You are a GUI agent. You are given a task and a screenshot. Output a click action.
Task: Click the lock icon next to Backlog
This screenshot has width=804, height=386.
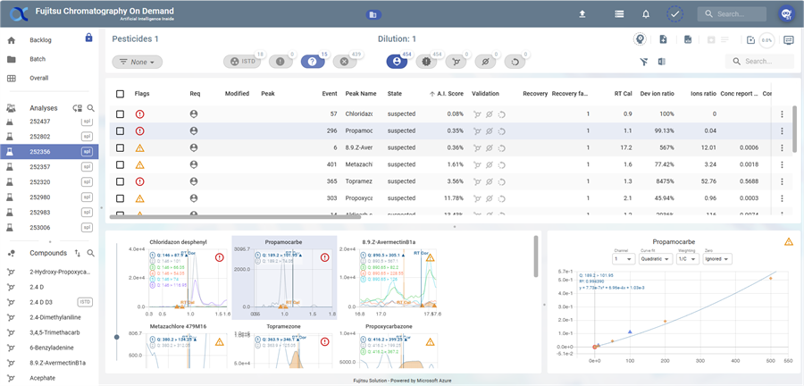pyautogui.click(x=88, y=38)
